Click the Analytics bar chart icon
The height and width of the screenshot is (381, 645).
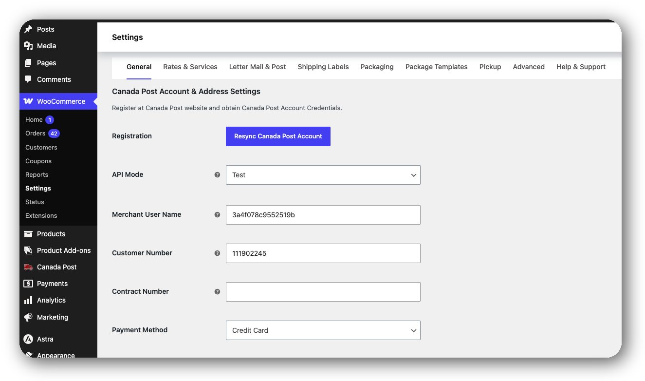click(28, 300)
